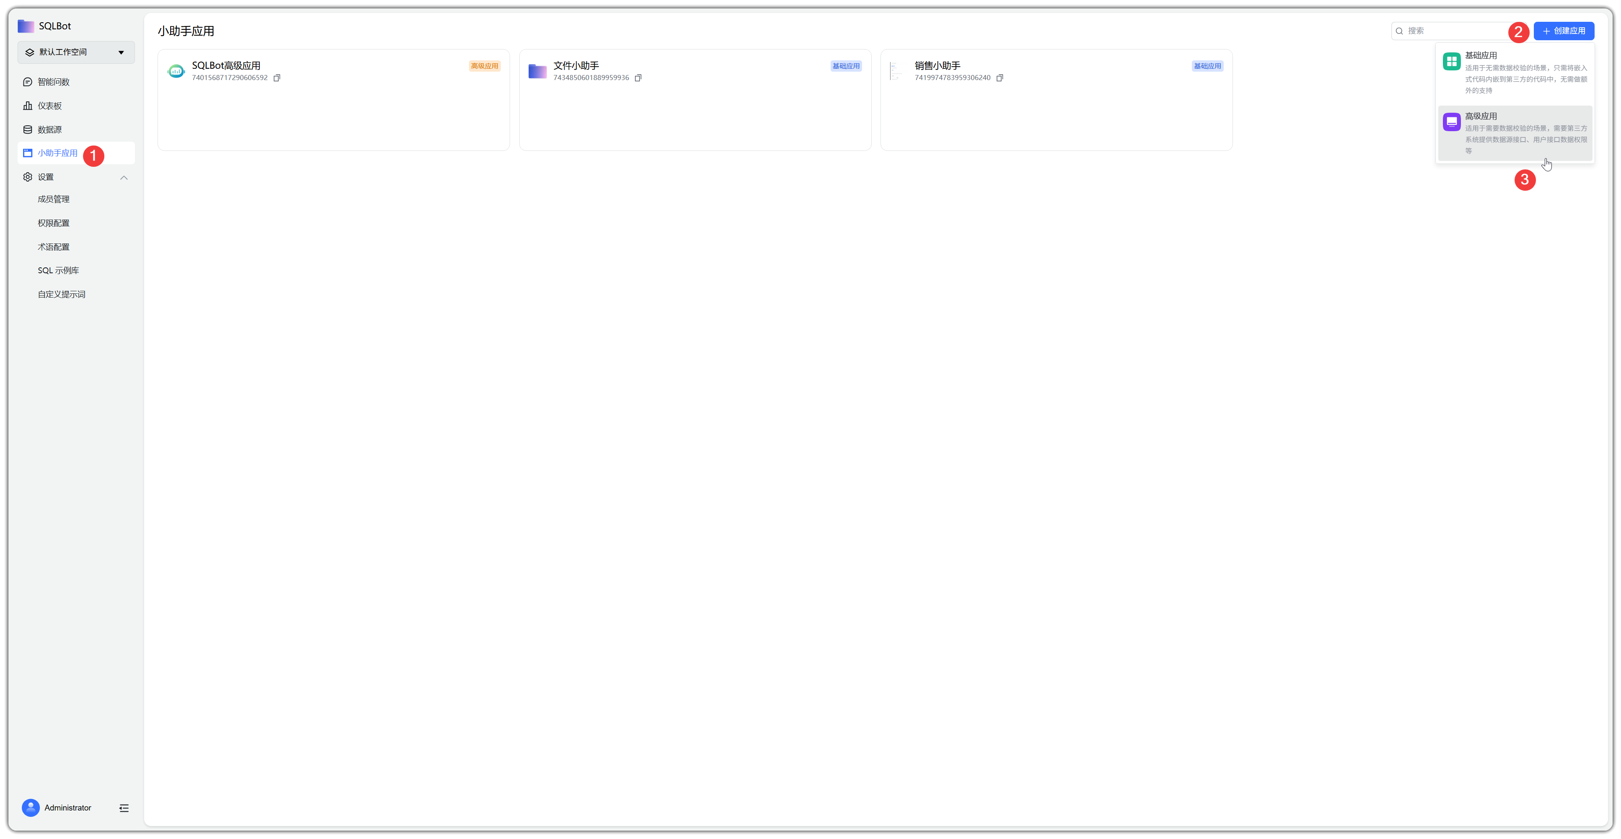Open 自定义提示词 settings page

coord(61,295)
